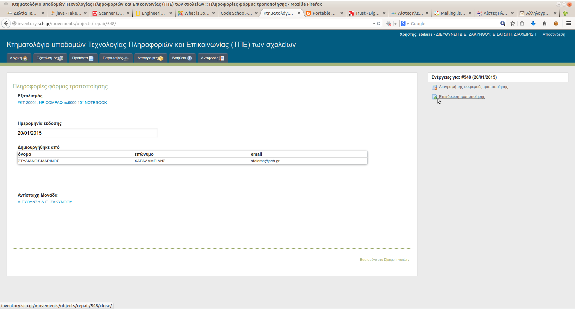
Task: Open the ΔΙΕΥΘΥΝΣΗ Δ.Ε. ΖΑΚΥΝΘΟΥ unit link
Action: click(45, 202)
